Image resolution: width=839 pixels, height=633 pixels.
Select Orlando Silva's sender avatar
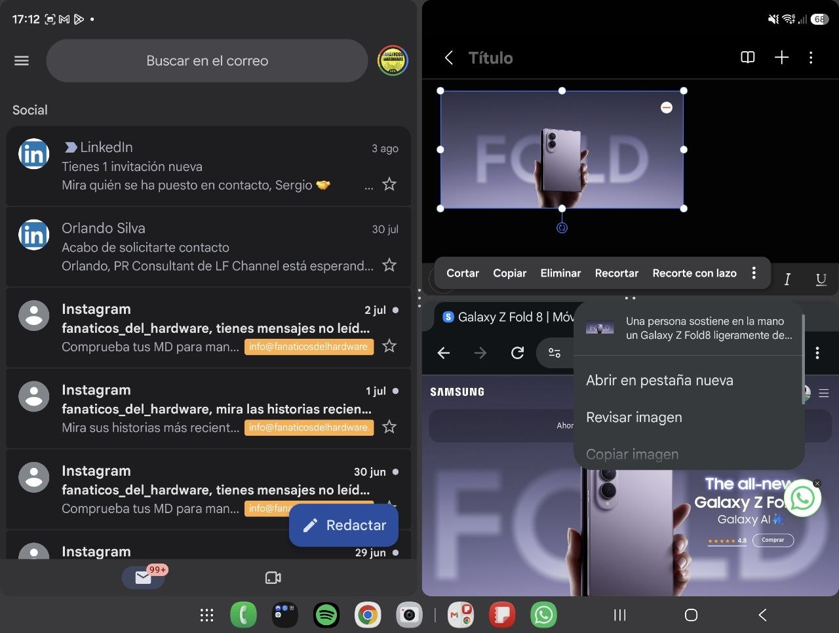(34, 235)
